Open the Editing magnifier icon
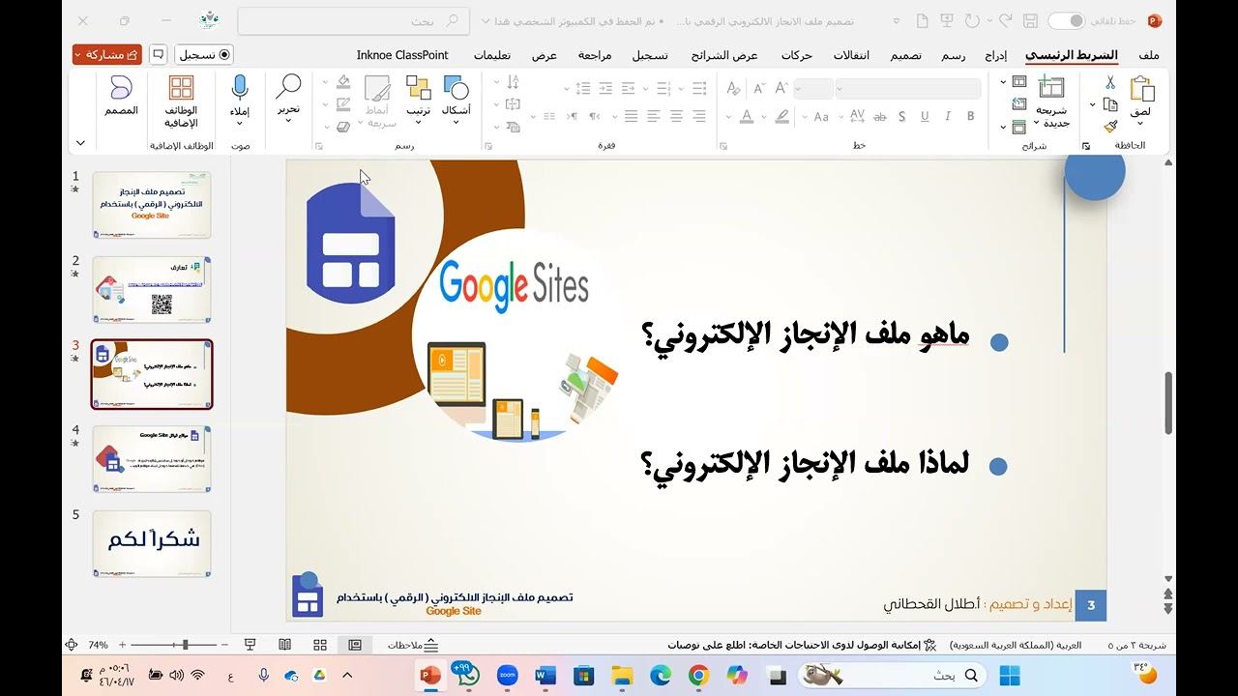 (288, 87)
